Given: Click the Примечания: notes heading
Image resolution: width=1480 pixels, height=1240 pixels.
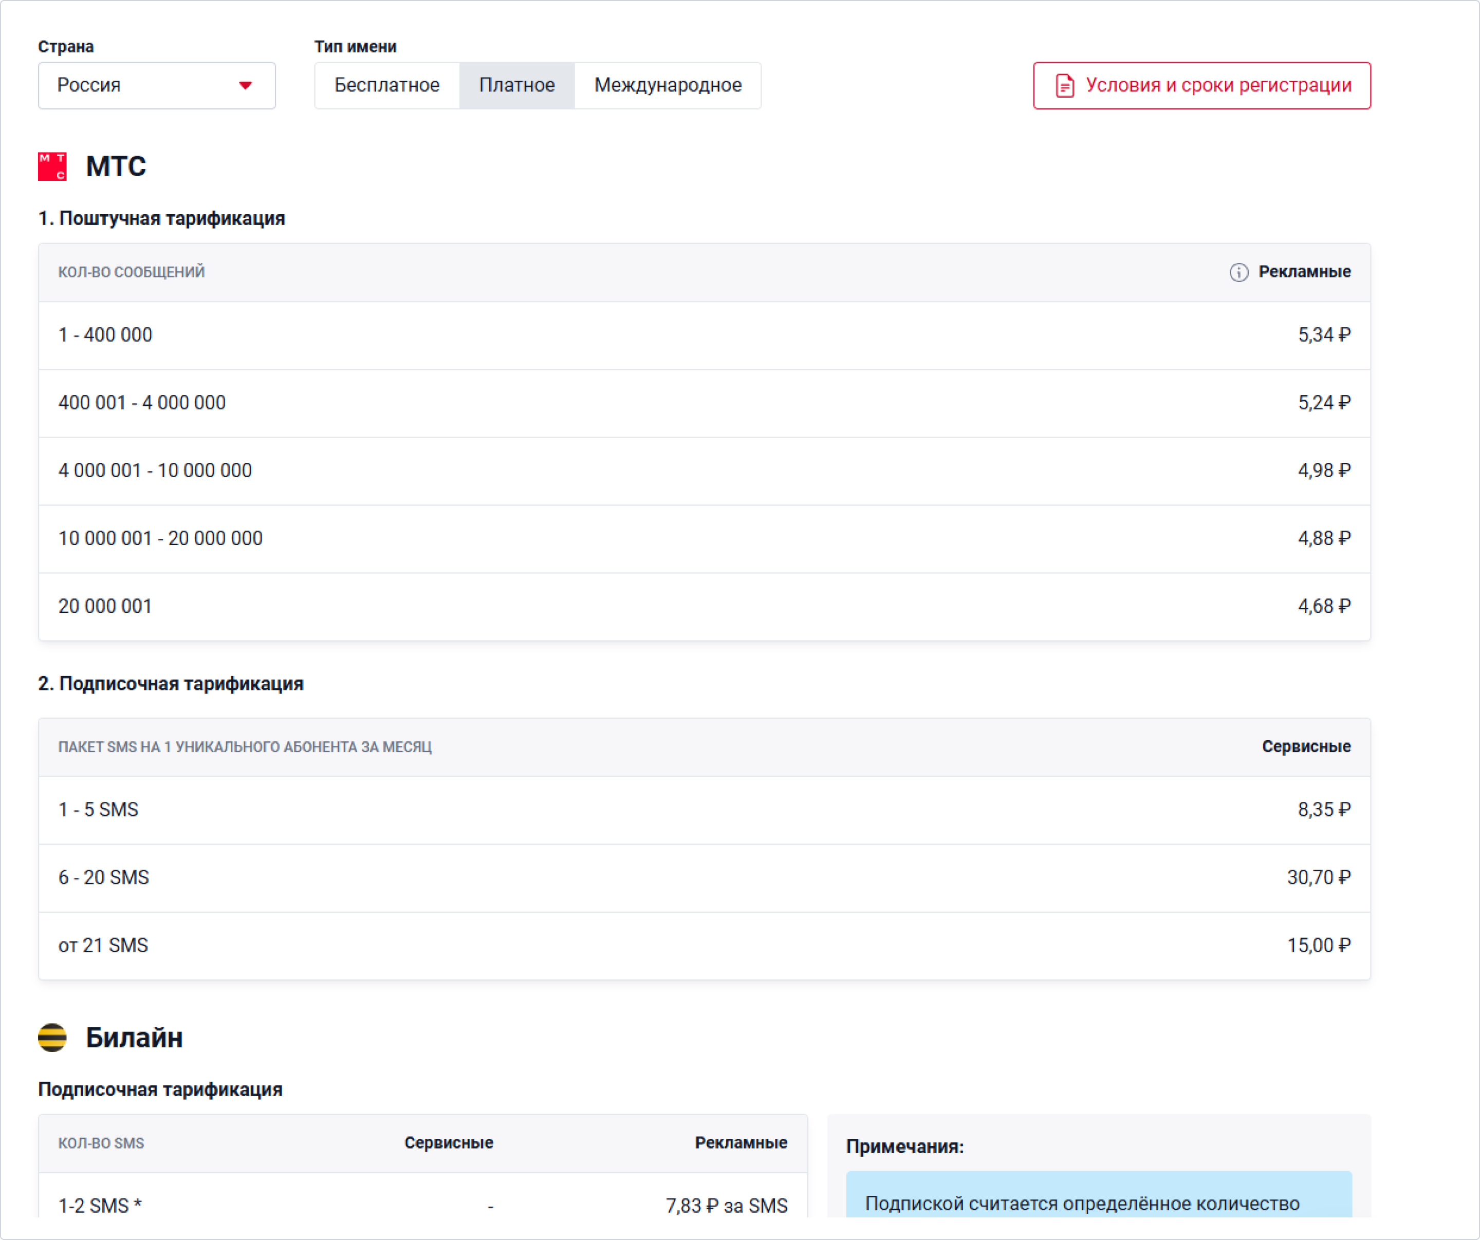Looking at the screenshot, I should tap(905, 1147).
